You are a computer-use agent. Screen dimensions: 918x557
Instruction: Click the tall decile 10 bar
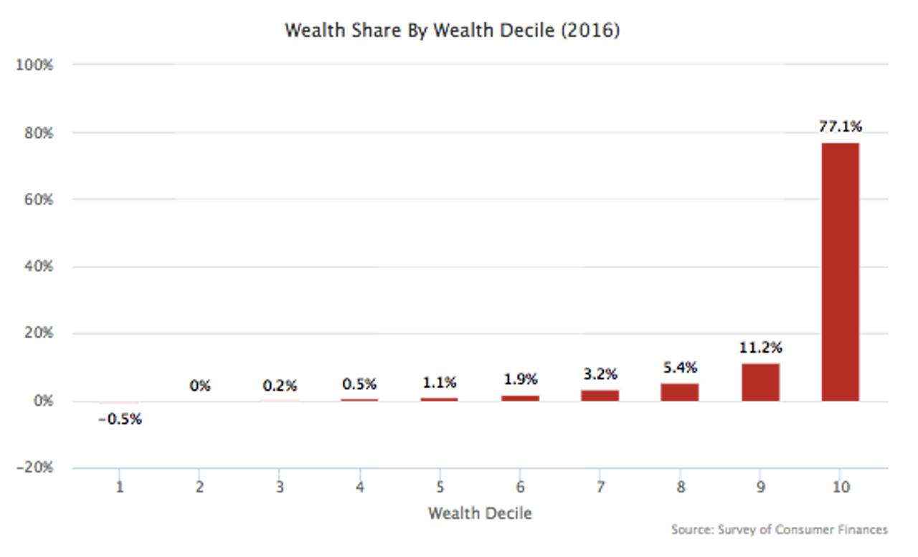pyautogui.click(x=840, y=271)
